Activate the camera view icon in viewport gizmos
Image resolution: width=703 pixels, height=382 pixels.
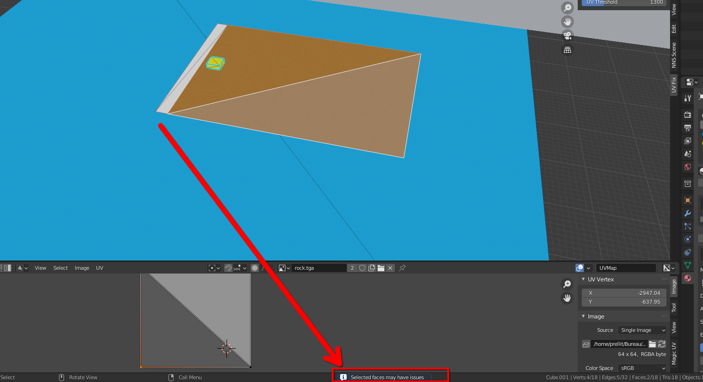[567, 35]
